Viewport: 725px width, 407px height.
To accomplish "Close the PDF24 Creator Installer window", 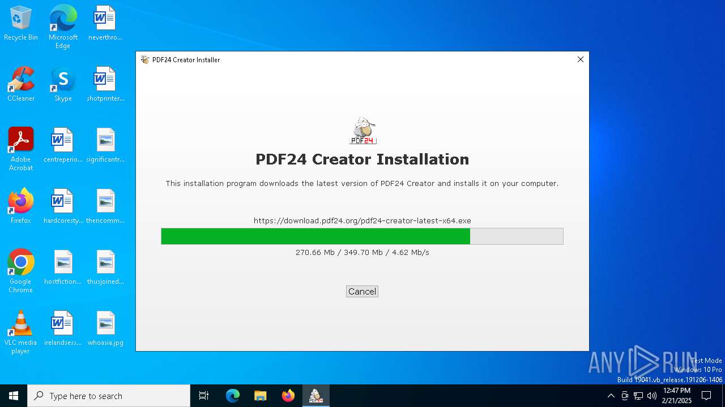I will click(580, 59).
